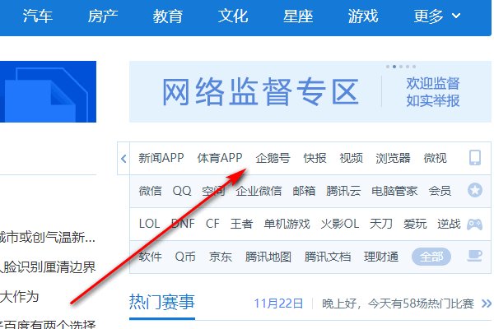This screenshot has width=494, height=329.
Task: Click the QQ link
Action: (182, 191)
